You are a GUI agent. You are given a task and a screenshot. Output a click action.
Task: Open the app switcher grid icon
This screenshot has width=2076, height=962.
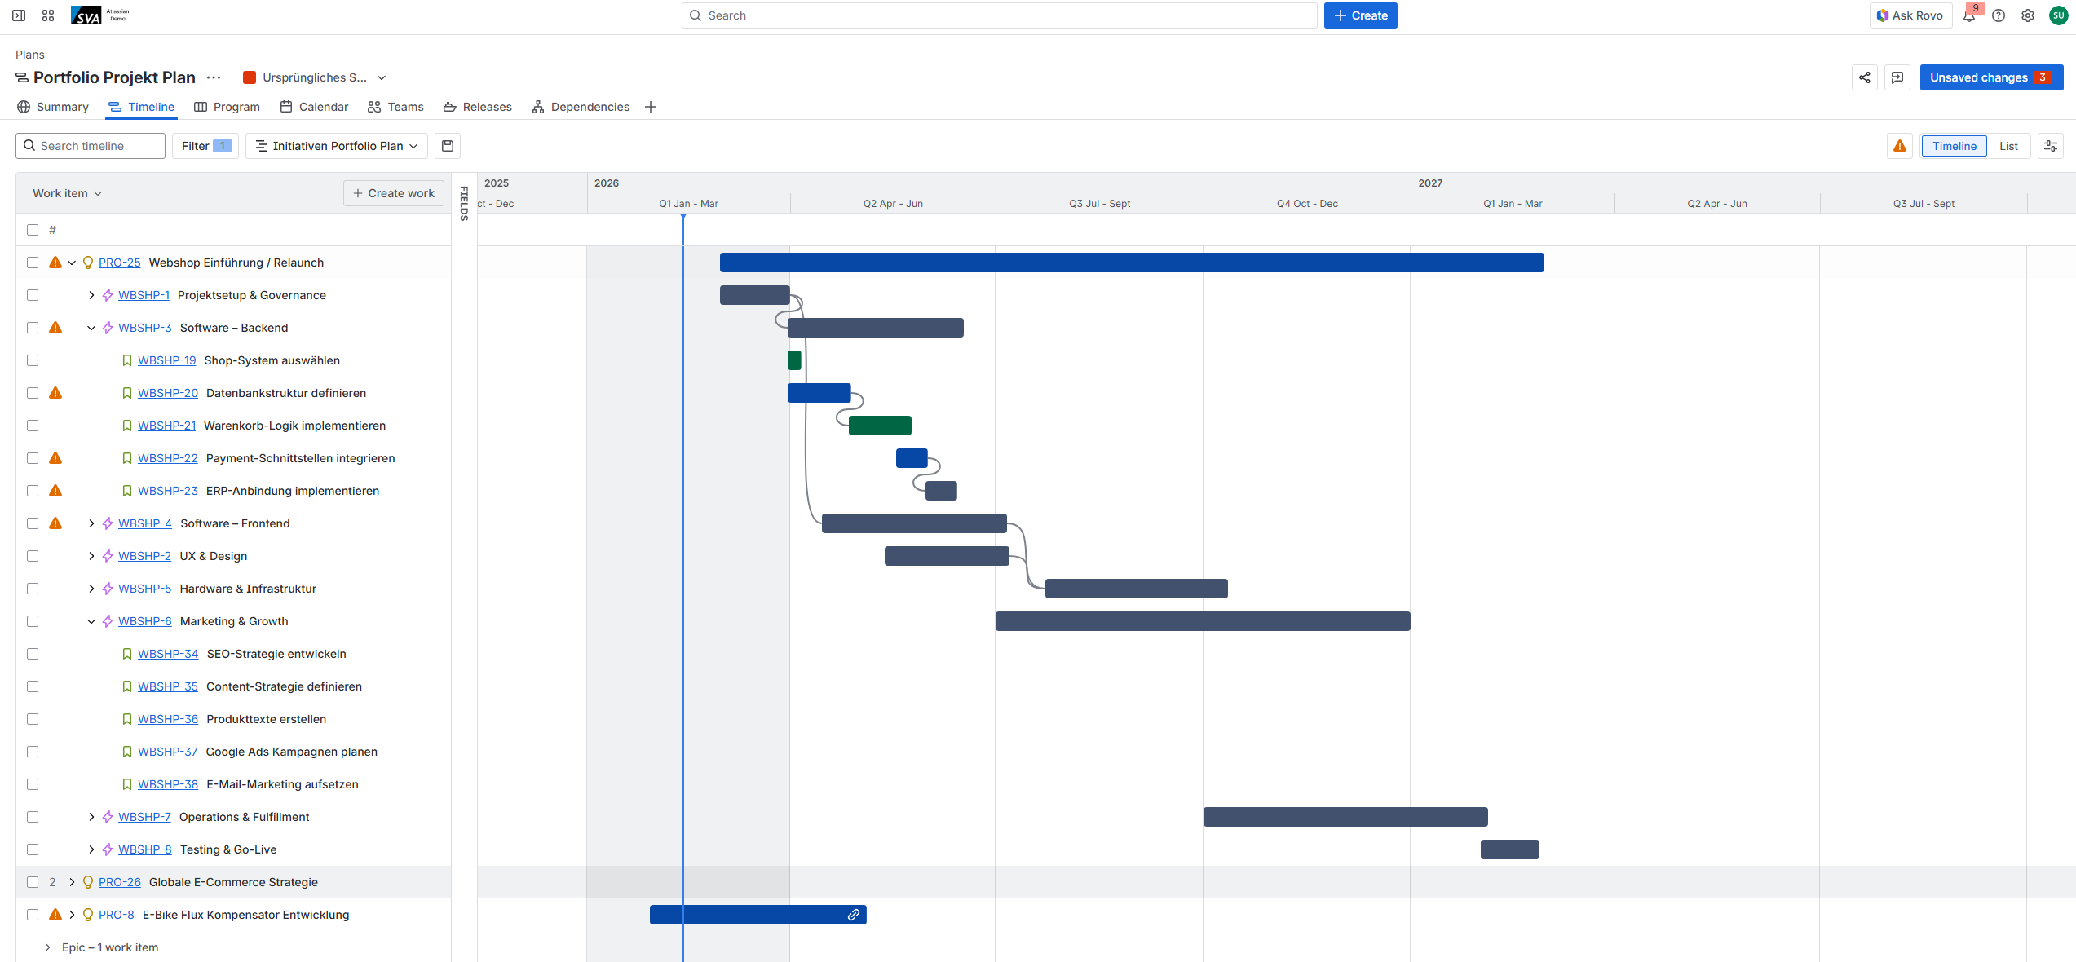[48, 15]
